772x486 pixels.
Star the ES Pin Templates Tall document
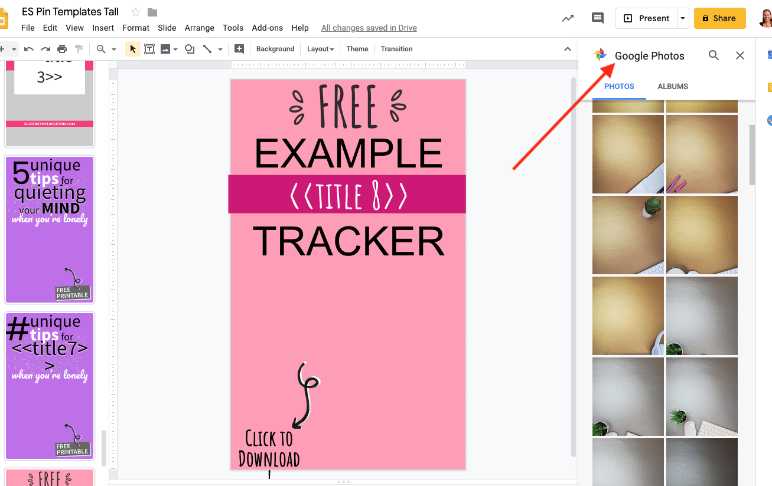coord(136,12)
